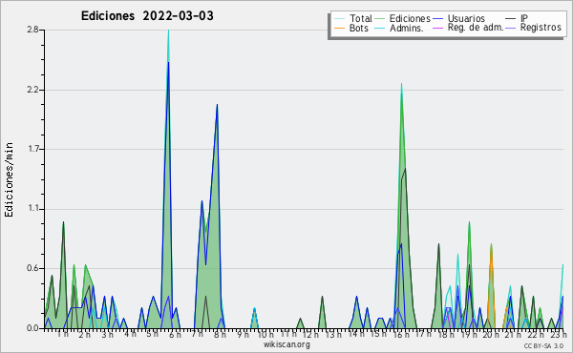The image size is (573, 353).
Task: Click the '8 h' x-axis tick label
Action: point(220,334)
